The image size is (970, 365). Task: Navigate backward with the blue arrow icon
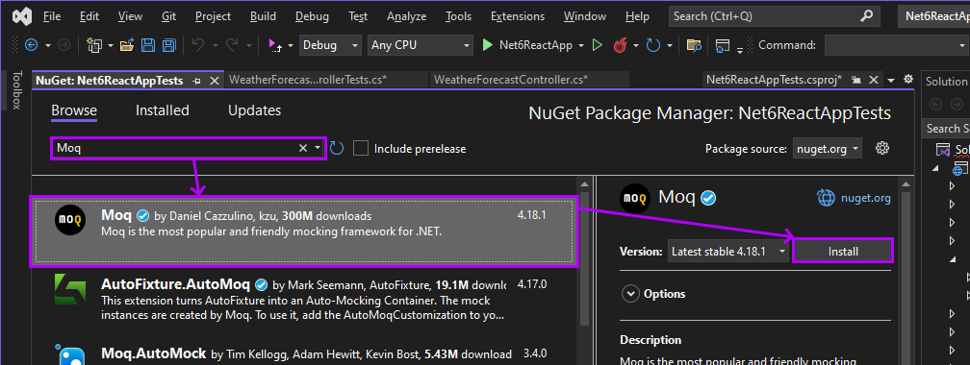point(31,45)
